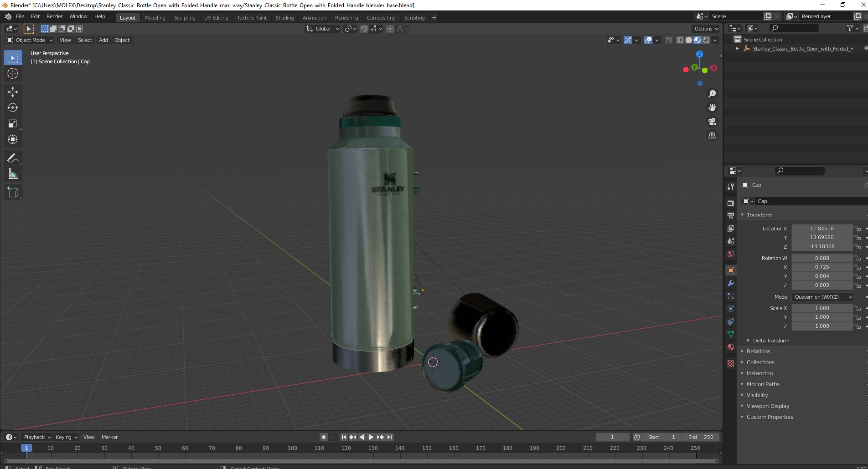Open the Material properties tab
This screenshot has width=868, height=469.
point(731,347)
